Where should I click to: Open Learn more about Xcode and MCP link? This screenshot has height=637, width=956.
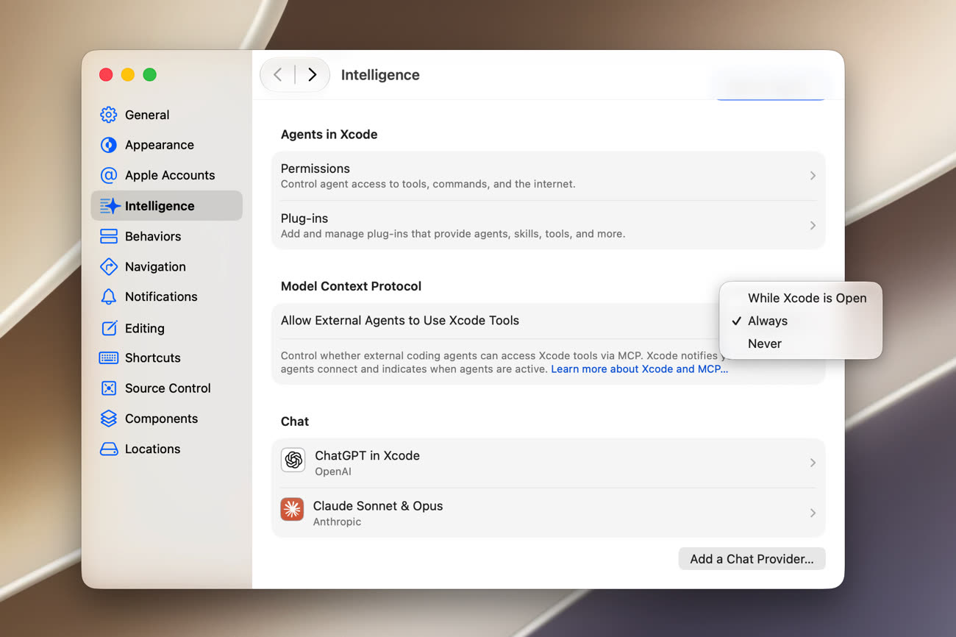639,369
